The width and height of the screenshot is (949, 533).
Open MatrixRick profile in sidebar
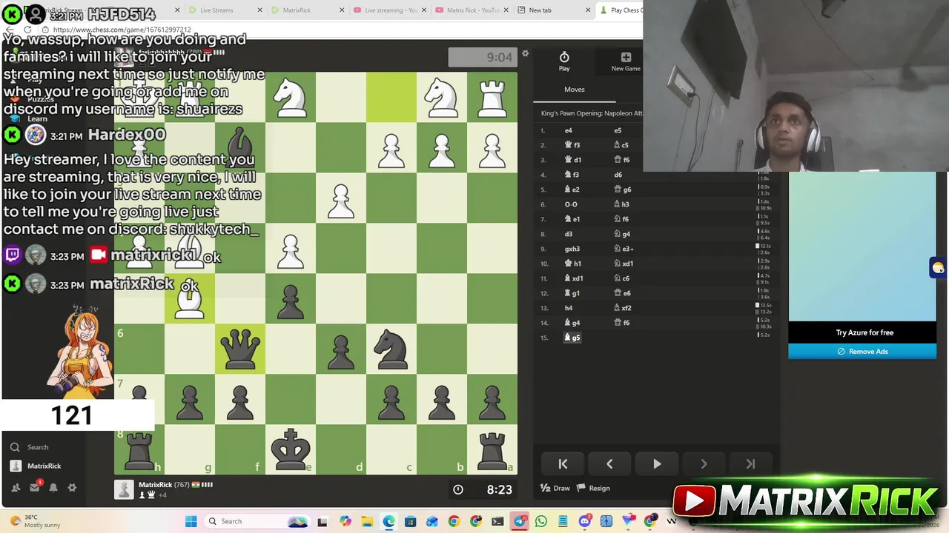point(36,466)
